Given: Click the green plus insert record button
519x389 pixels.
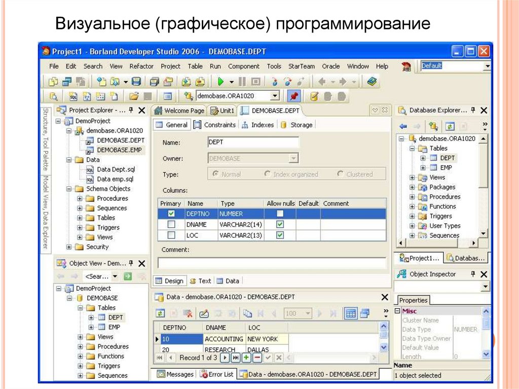Looking at the screenshot, I should click(246, 358).
